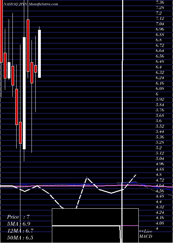Click the 6.8 price level label
173x243 pixels.
pyautogui.click(x=159, y=40)
